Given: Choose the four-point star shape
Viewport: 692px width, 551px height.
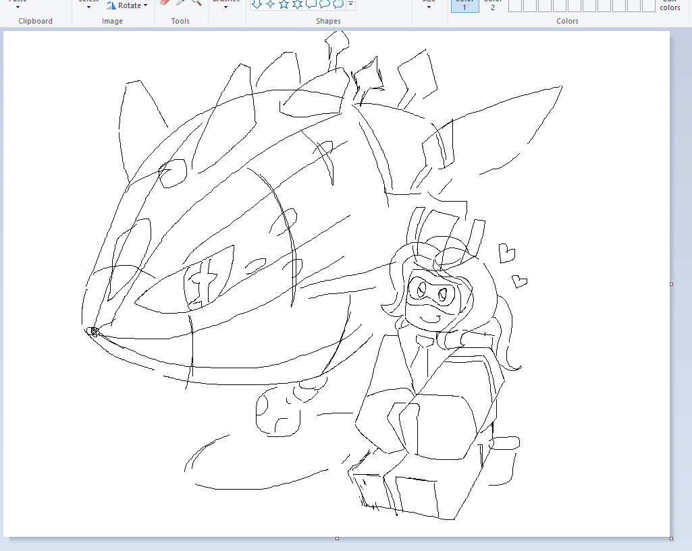Looking at the screenshot, I should click(x=271, y=4).
